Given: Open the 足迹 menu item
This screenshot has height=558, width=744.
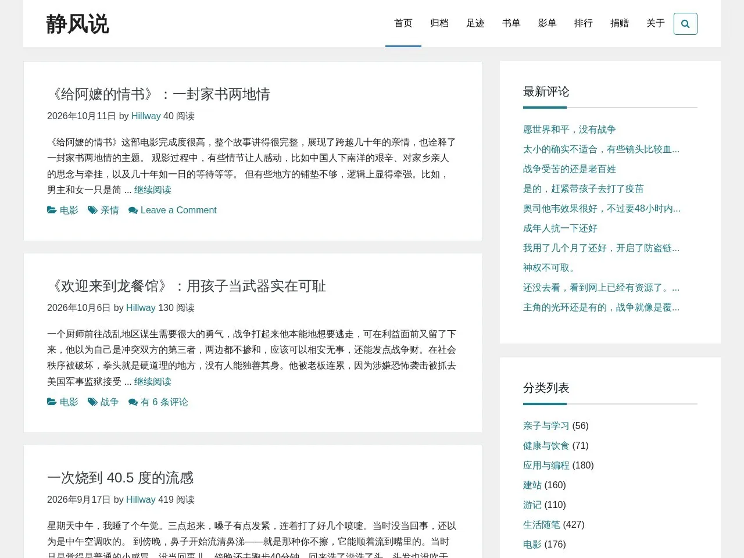Looking at the screenshot, I should pyautogui.click(x=475, y=23).
